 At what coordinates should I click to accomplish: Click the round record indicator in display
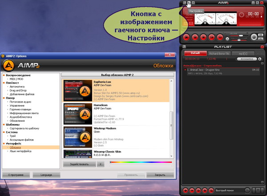click(x=242, y=15)
